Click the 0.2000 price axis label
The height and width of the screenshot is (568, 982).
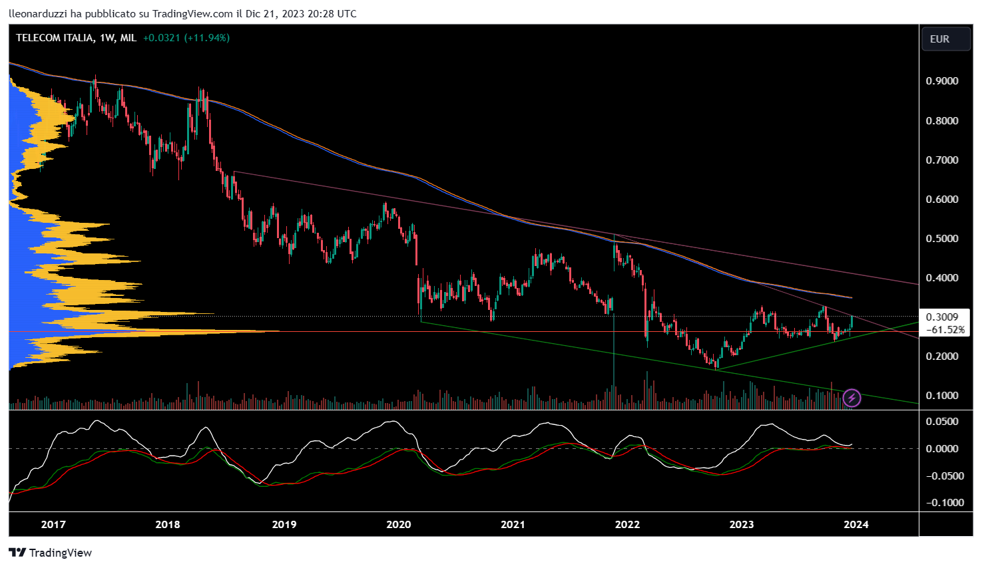click(942, 356)
